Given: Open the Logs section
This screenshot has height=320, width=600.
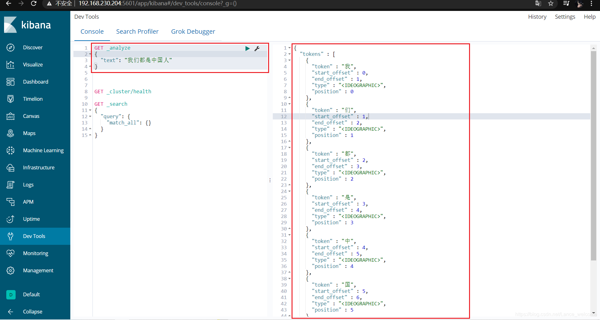Looking at the screenshot, I should 28,185.
